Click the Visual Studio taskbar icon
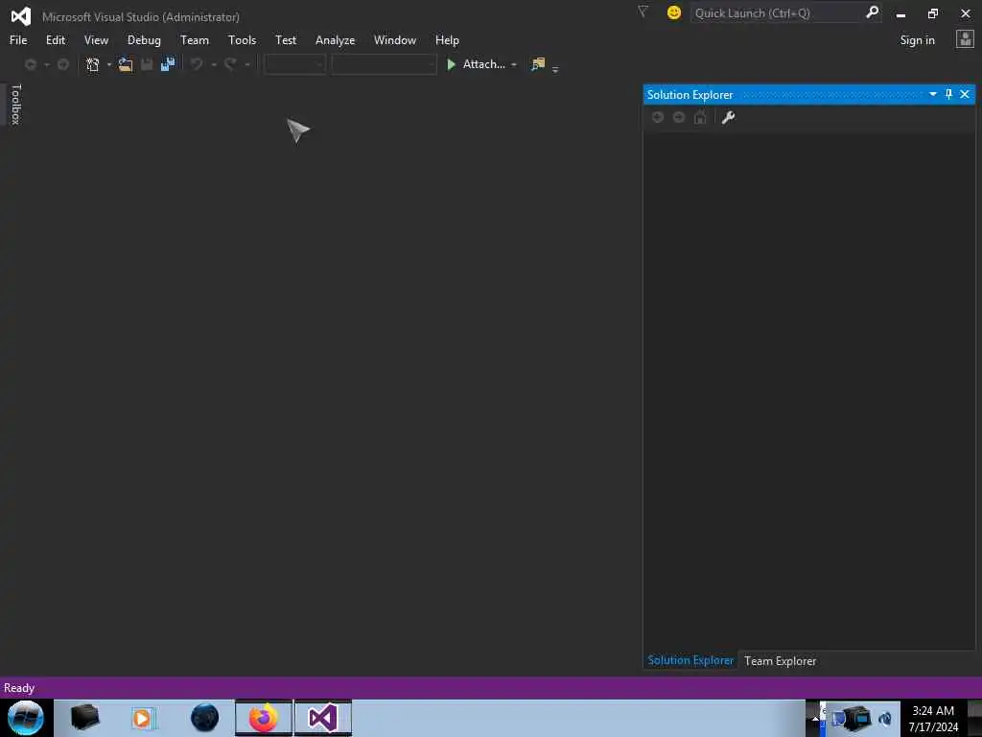982x737 pixels. [x=322, y=718]
